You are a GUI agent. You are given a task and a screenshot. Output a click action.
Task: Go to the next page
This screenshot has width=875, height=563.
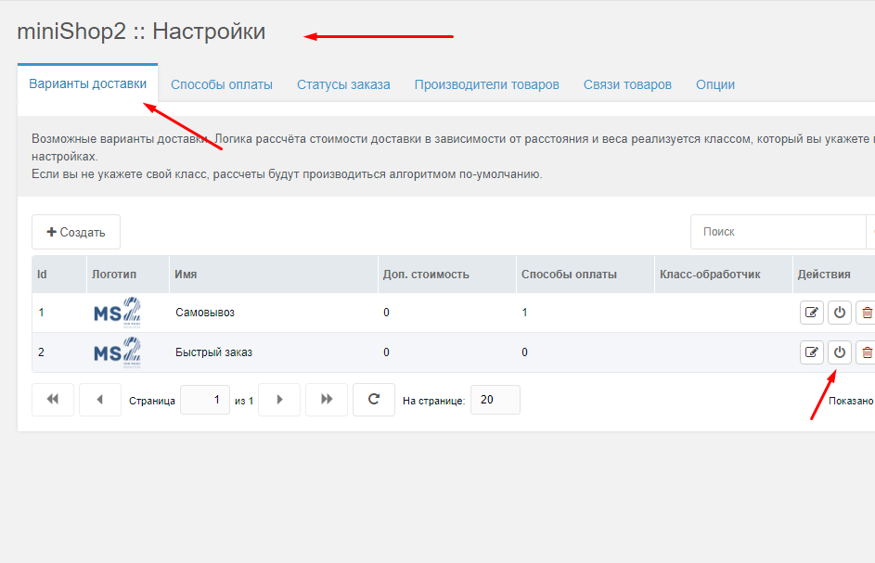pos(279,400)
